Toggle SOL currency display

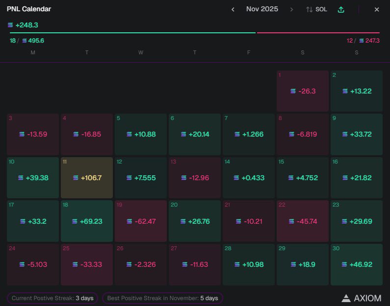pyautogui.click(x=316, y=9)
